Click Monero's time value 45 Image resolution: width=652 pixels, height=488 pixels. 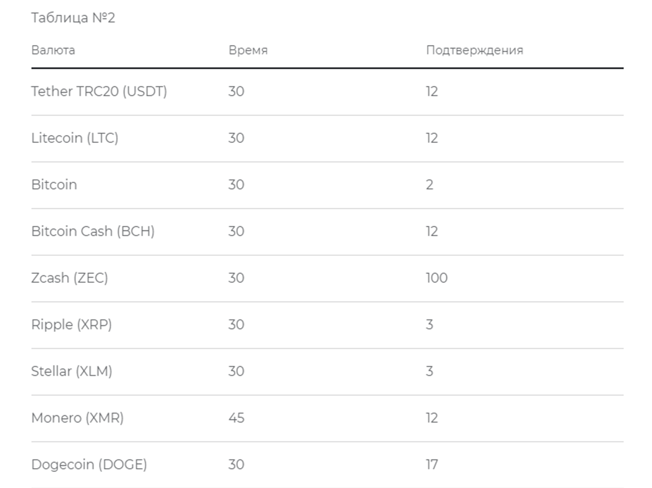pyautogui.click(x=236, y=418)
